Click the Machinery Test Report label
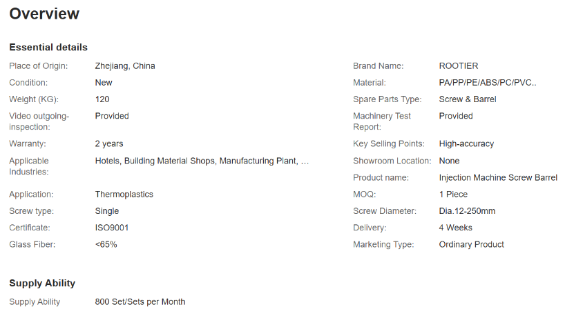 pyautogui.click(x=382, y=121)
